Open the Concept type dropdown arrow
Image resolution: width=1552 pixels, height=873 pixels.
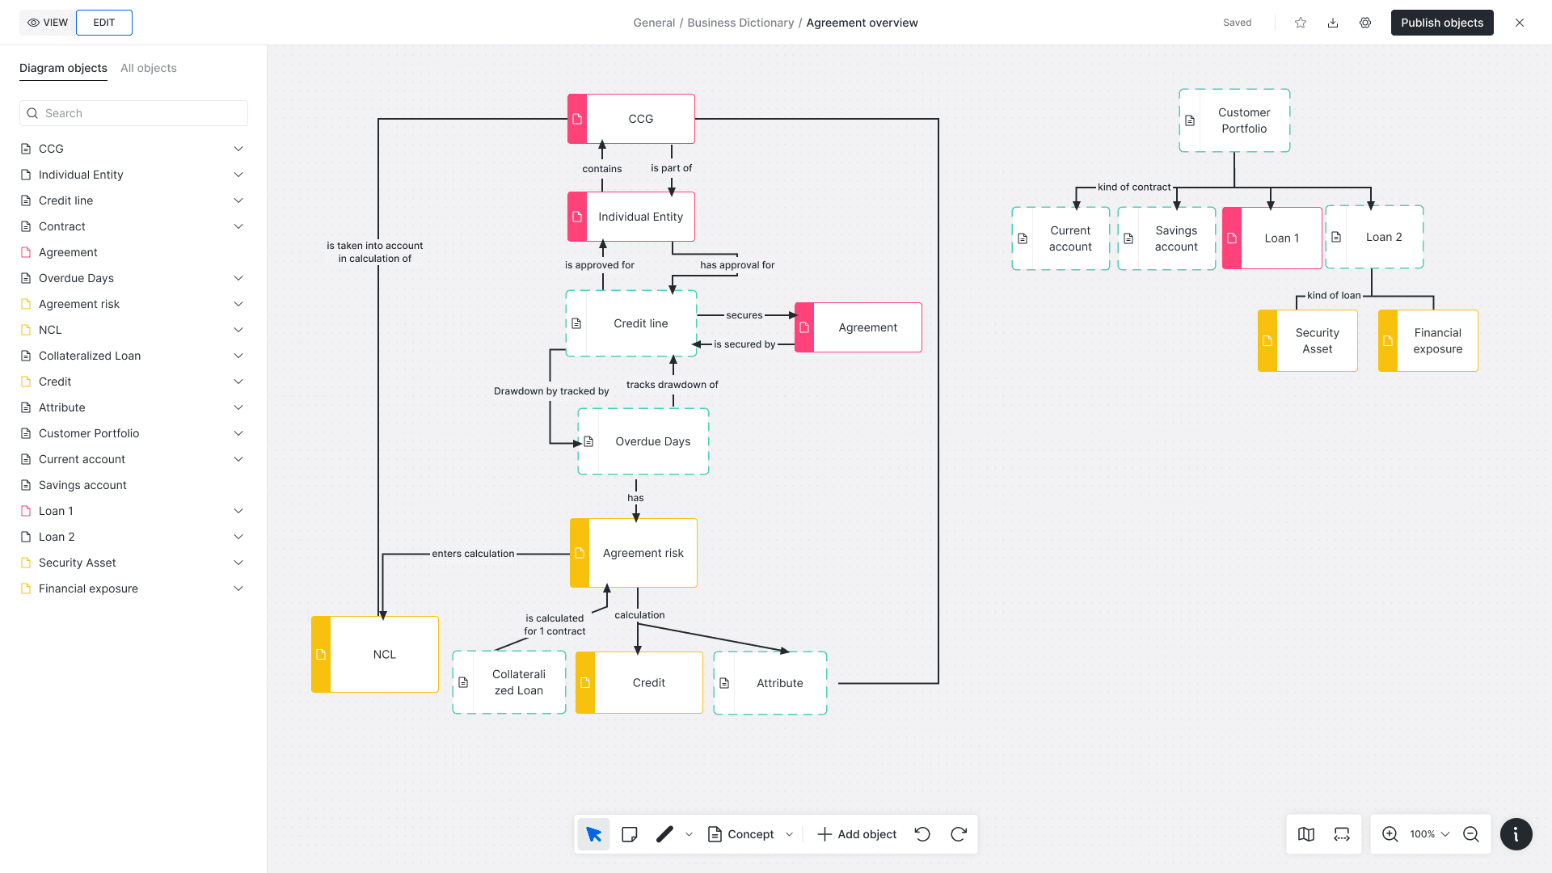(x=790, y=834)
